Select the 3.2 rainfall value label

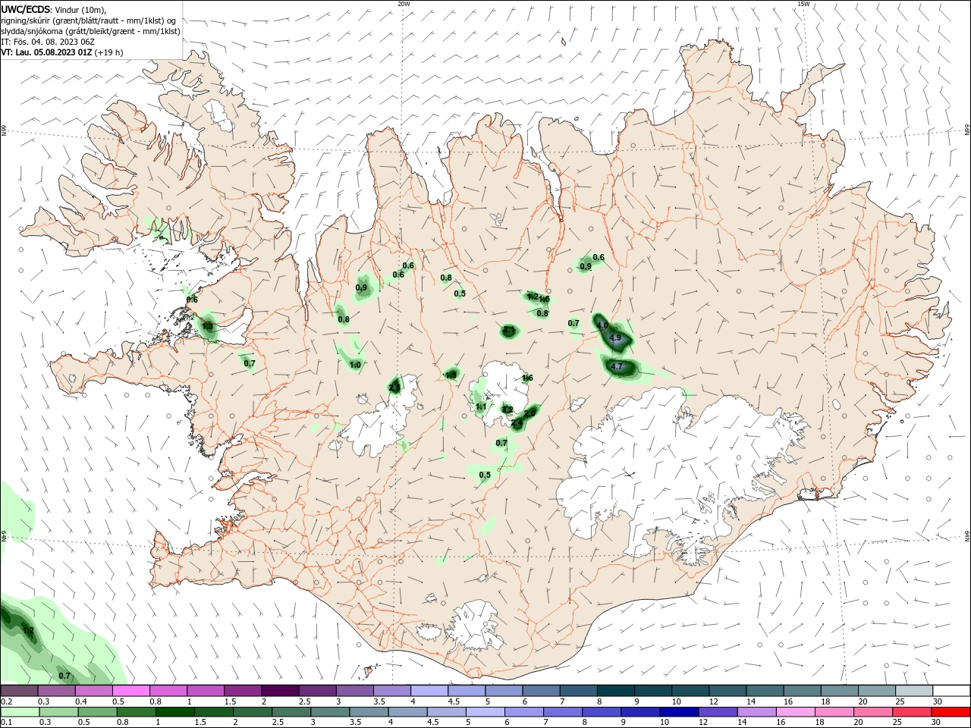(507, 409)
